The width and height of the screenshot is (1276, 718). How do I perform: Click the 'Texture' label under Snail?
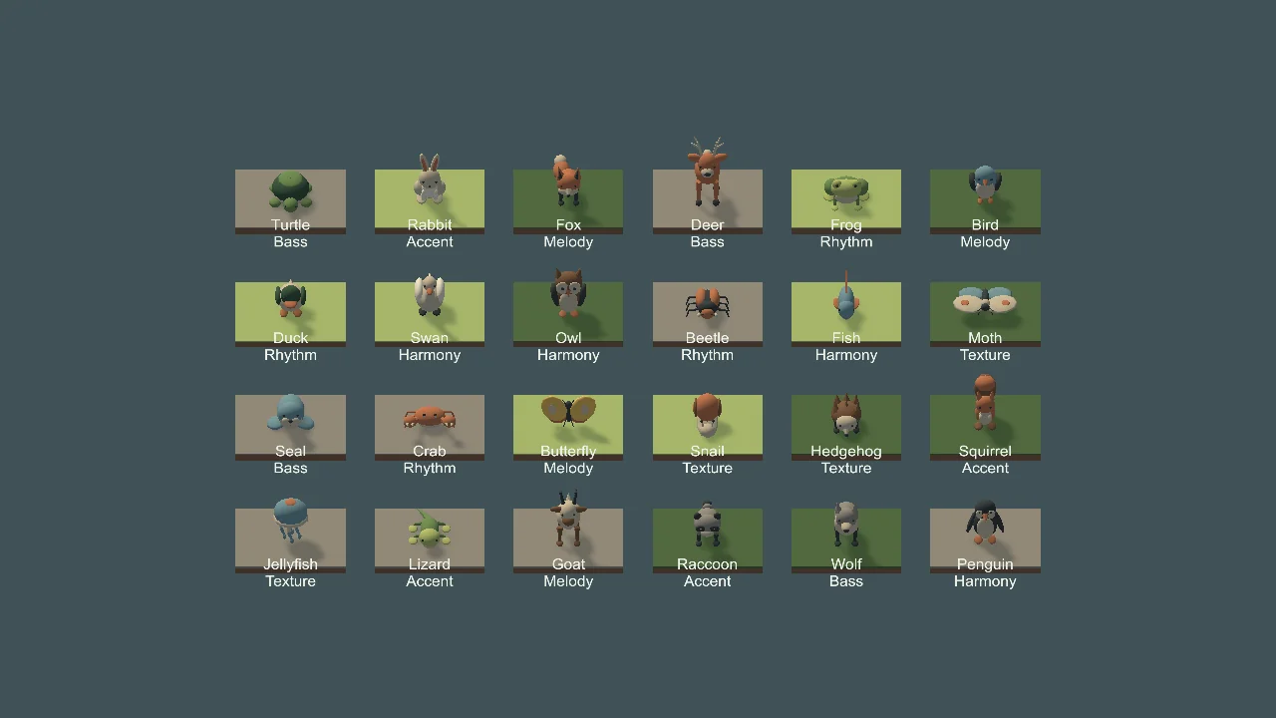coord(707,468)
